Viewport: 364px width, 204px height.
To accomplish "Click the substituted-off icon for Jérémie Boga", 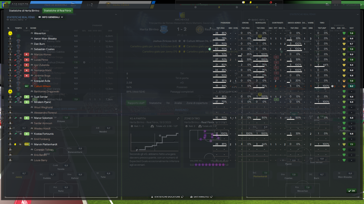I will pos(27,76).
